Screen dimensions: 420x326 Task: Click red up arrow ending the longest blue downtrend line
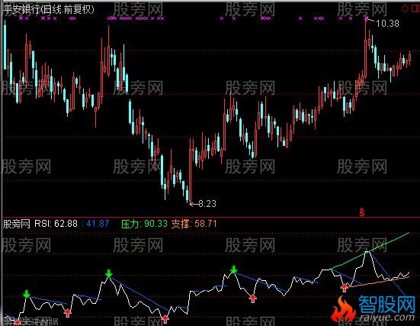tap(165, 318)
